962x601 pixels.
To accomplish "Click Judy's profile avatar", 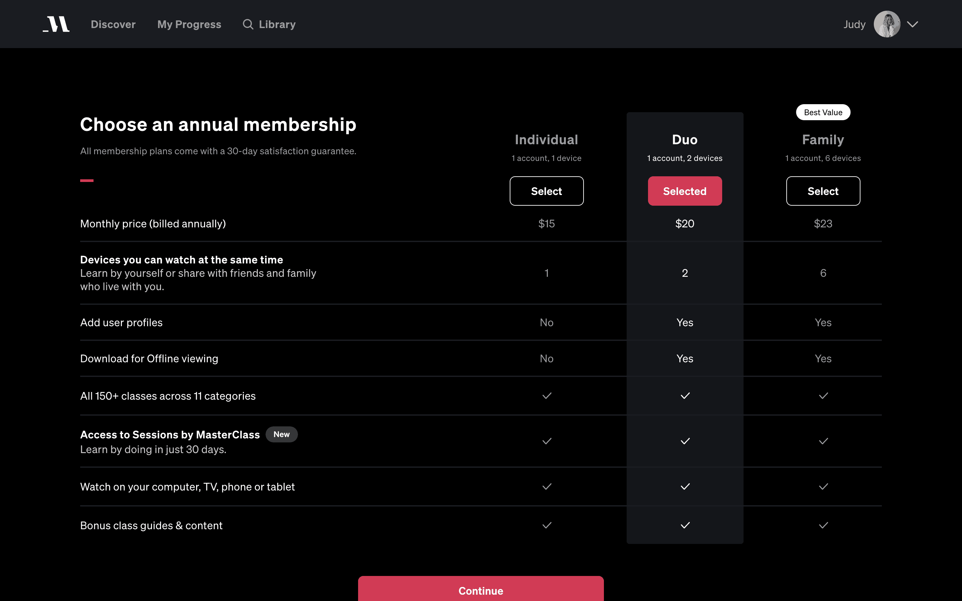I will (x=887, y=24).
